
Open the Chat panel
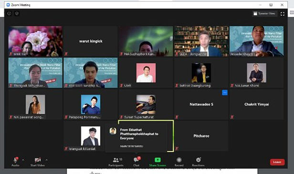click(x=136, y=162)
